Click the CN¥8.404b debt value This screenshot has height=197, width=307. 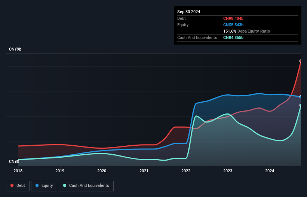pos(233,18)
